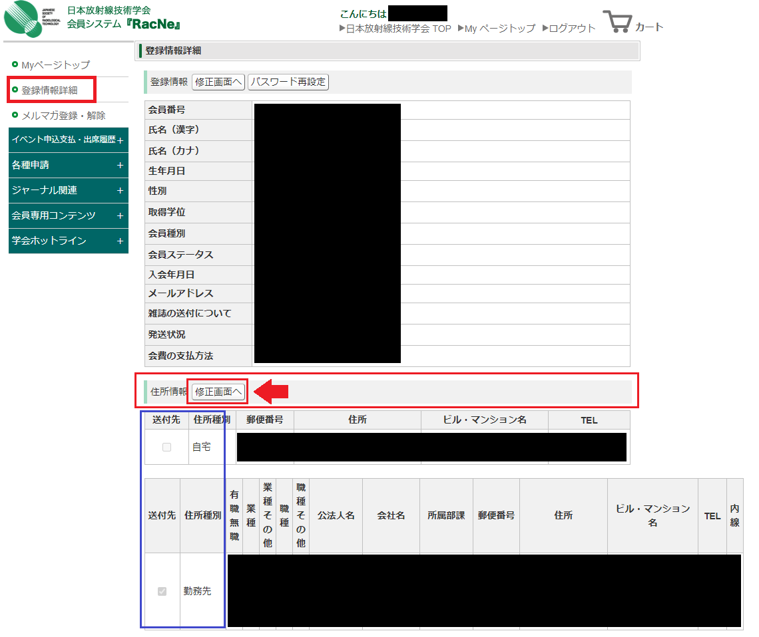Click the red arrow pointing to address edit

272,392
